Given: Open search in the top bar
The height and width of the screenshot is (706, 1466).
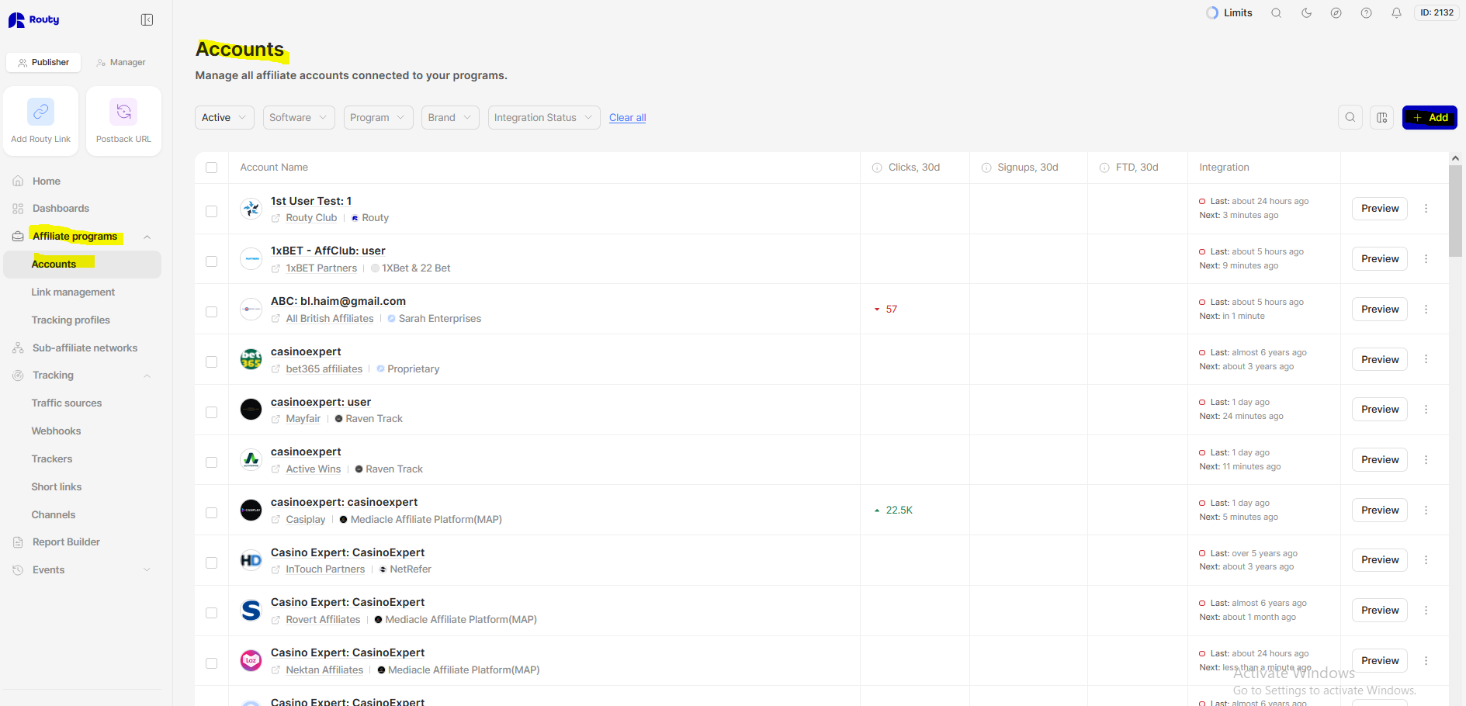Looking at the screenshot, I should pyautogui.click(x=1276, y=12).
